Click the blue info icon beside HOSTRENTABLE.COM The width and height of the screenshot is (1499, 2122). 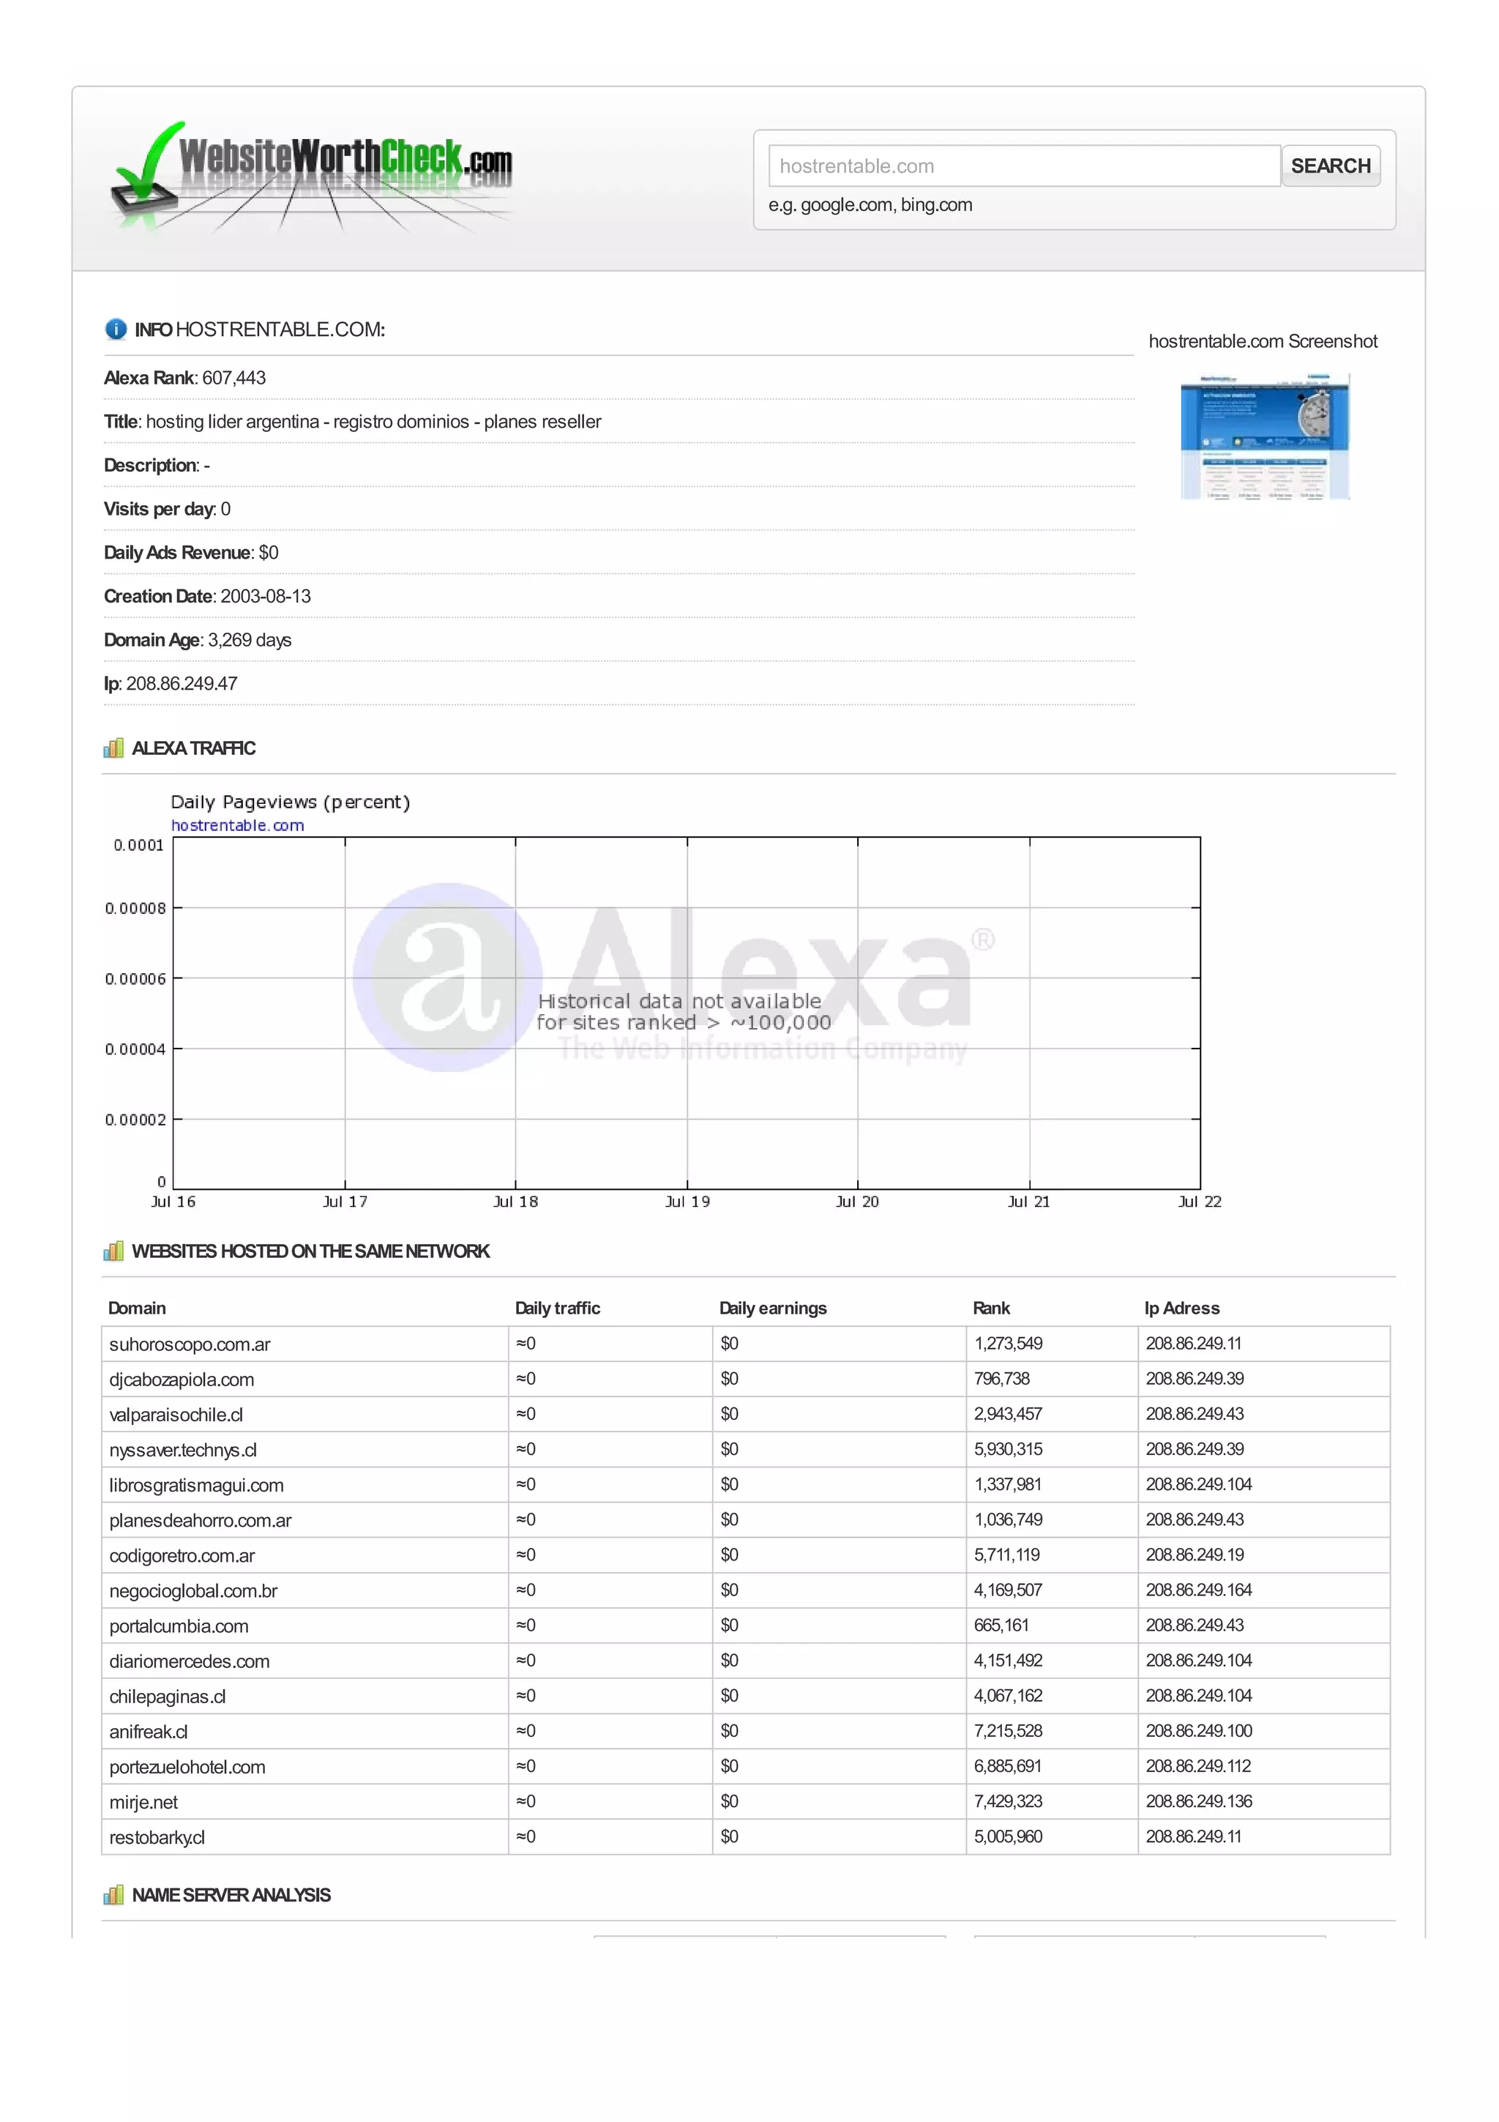click(x=116, y=329)
